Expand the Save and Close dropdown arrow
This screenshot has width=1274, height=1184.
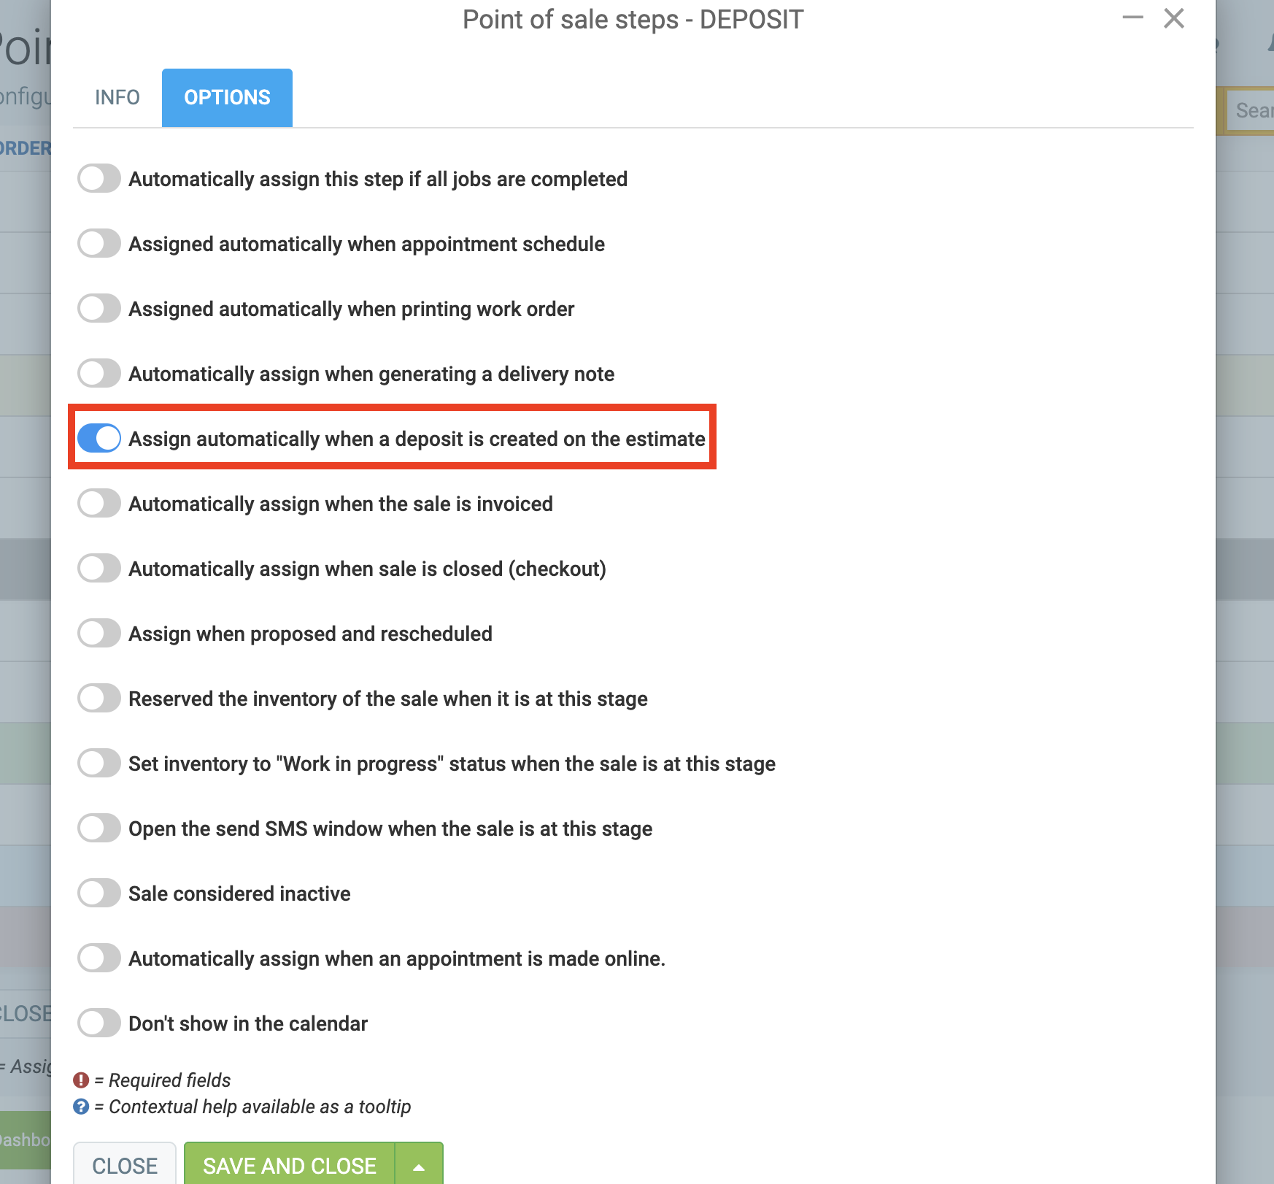(419, 1165)
